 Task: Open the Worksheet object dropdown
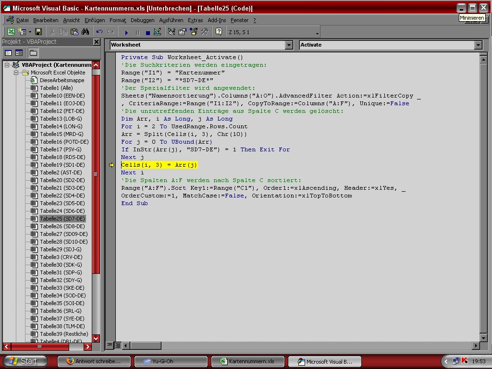[x=289, y=45]
